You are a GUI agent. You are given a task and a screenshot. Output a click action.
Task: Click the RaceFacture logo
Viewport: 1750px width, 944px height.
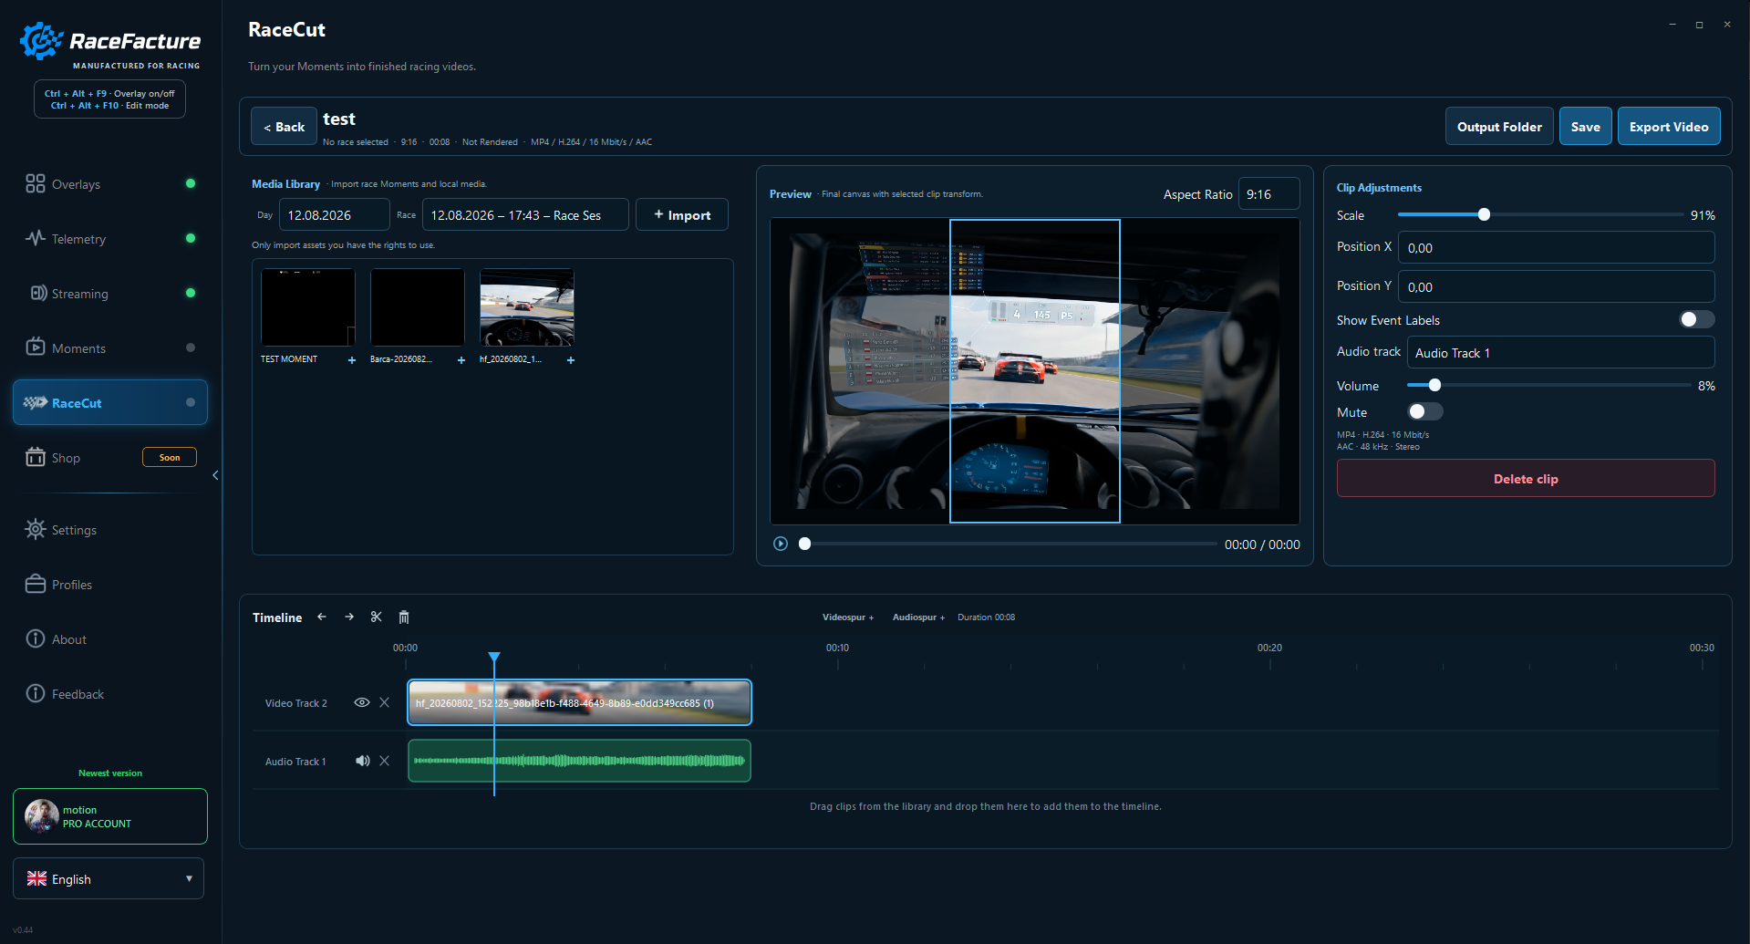110,45
